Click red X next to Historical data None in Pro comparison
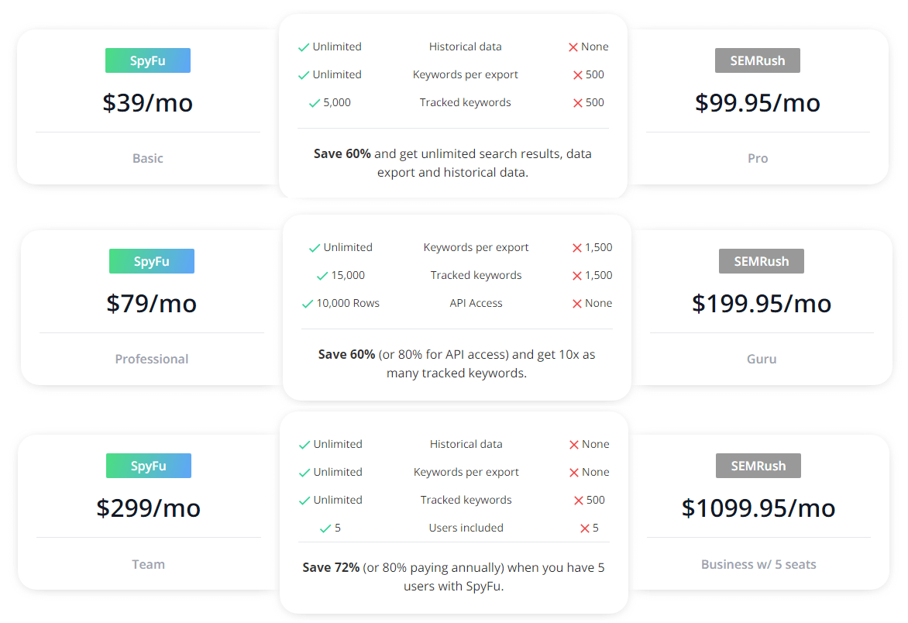908x623 pixels. pyautogui.click(x=573, y=47)
